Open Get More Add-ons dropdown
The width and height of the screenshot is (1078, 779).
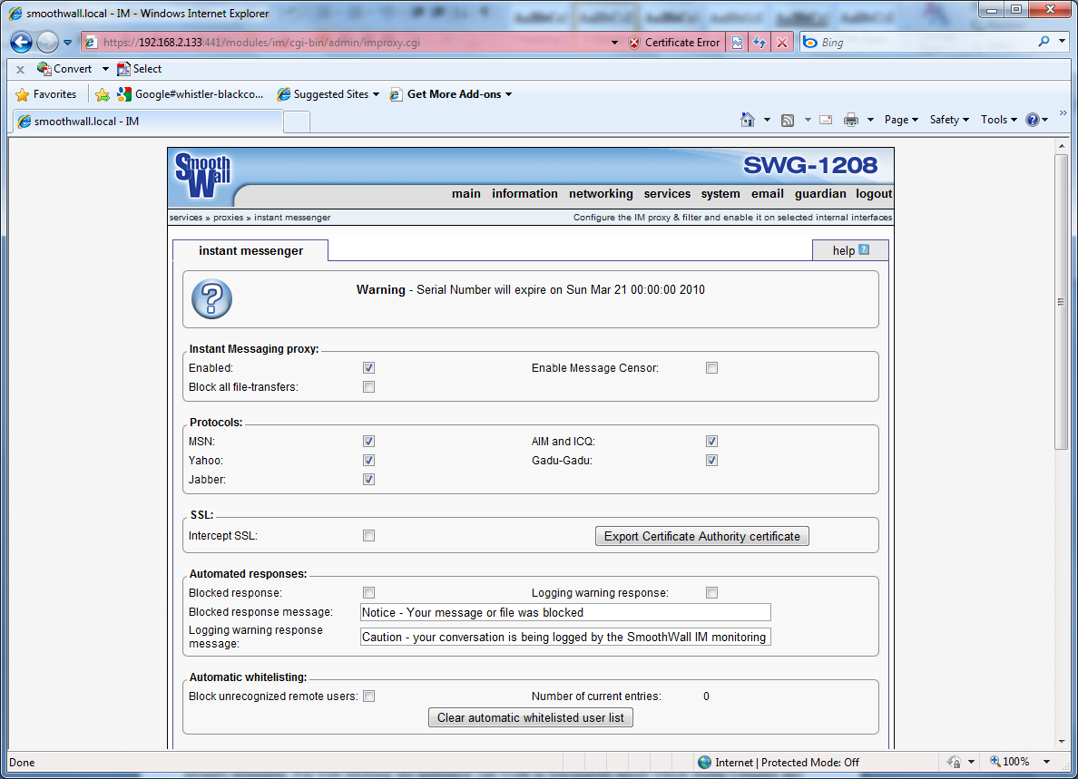pyautogui.click(x=509, y=95)
